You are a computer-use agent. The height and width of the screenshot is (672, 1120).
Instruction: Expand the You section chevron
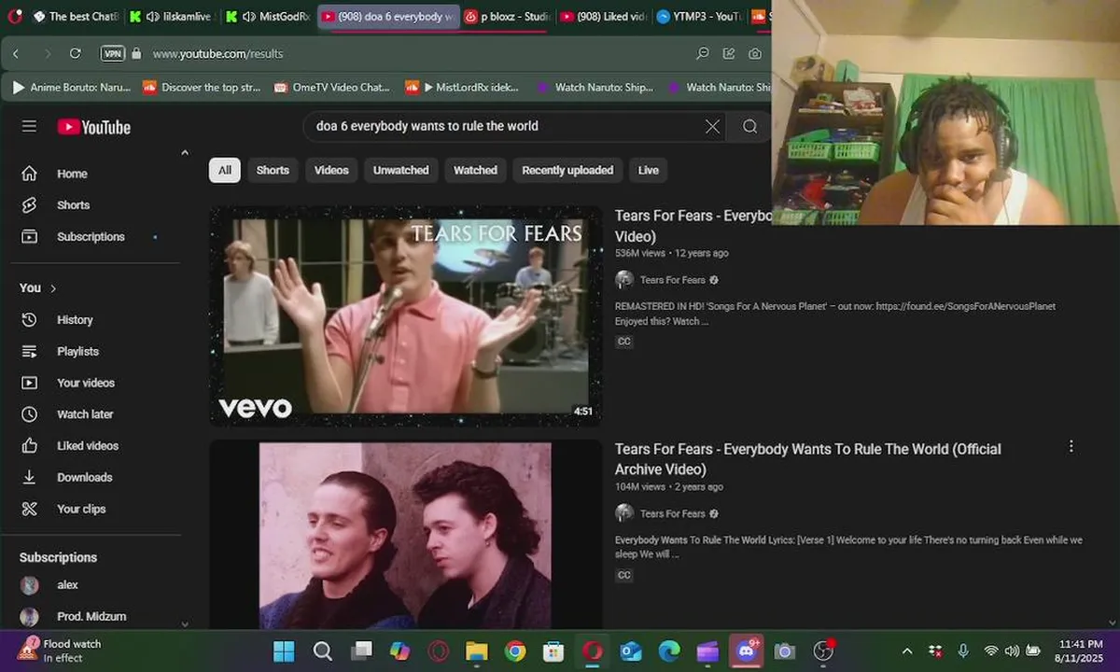tap(53, 288)
